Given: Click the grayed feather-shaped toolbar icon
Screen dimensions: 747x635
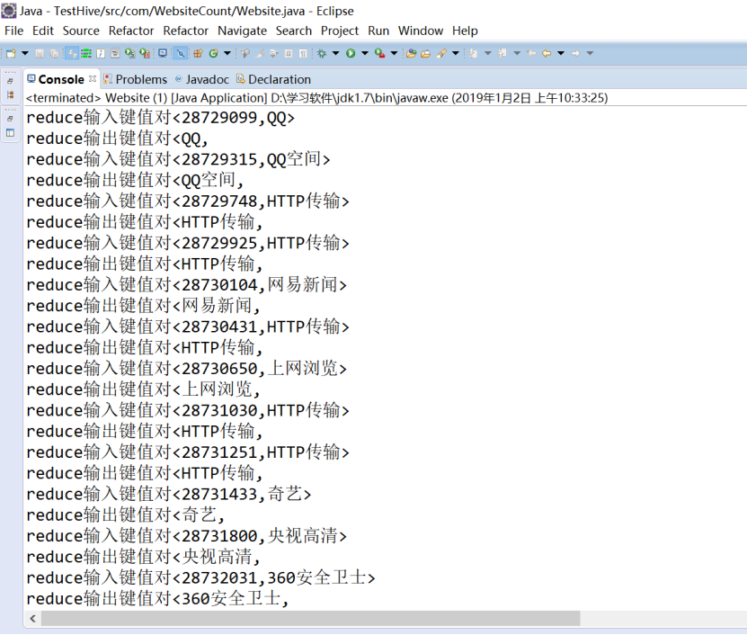Looking at the screenshot, I should pyautogui.click(x=260, y=53).
